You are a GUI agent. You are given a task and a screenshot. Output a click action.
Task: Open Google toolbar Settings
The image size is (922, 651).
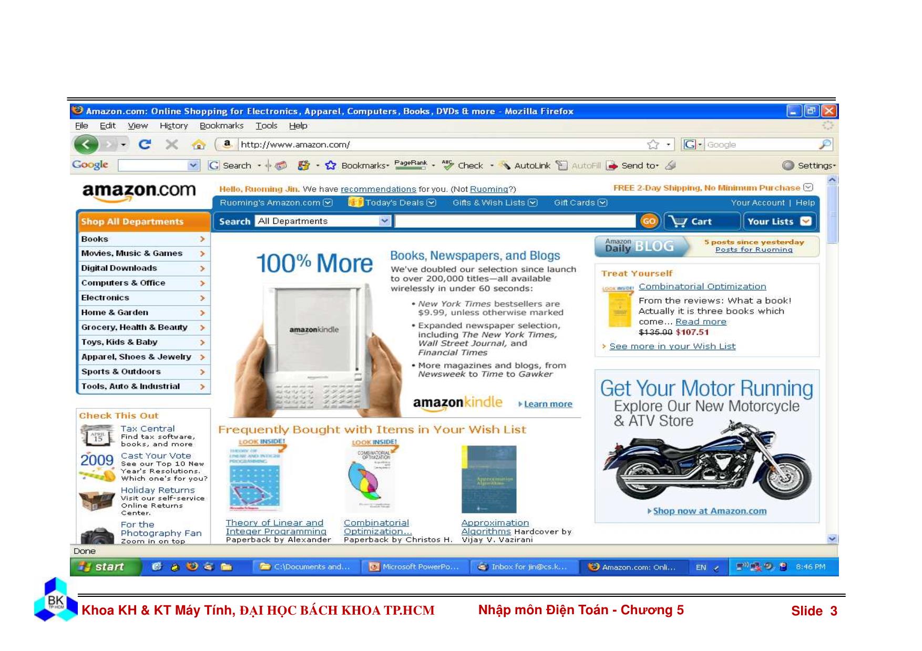click(809, 166)
